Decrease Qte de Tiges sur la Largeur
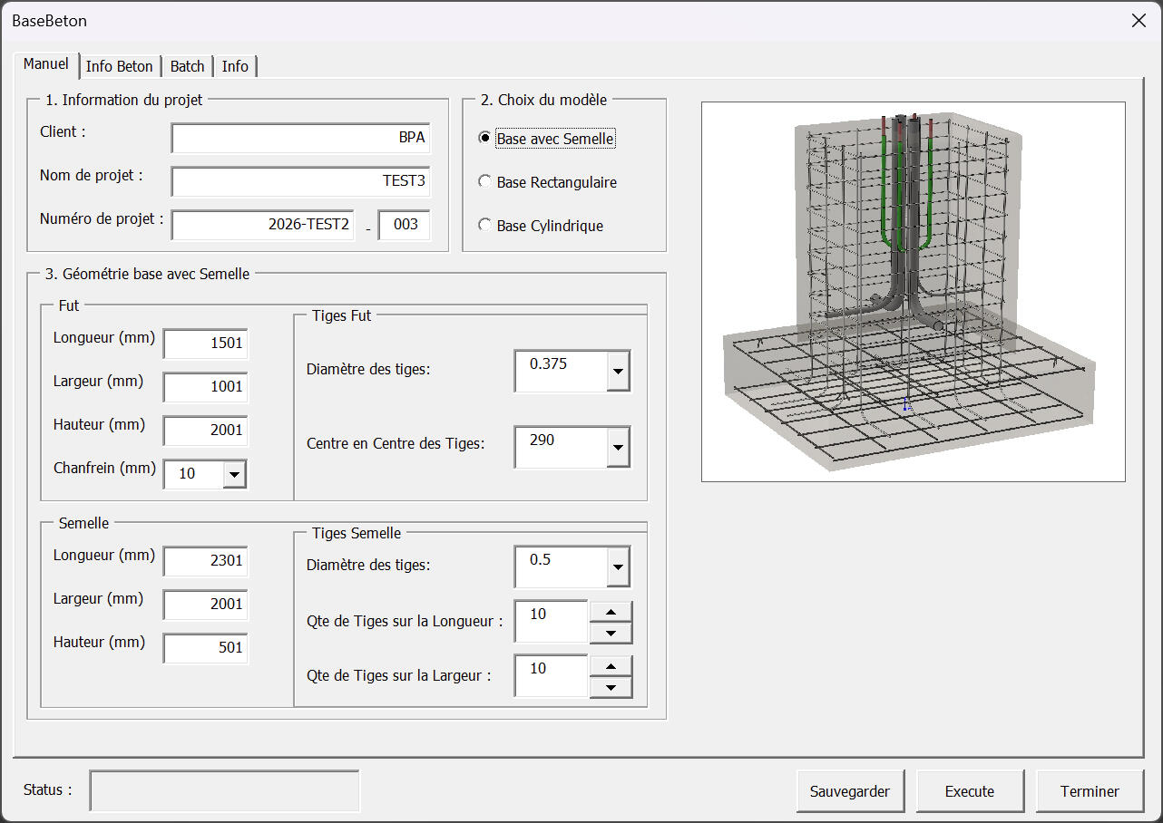Image resolution: width=1163 pixels, height=823 pixels. pyautogui.click(x=611, y=685)
